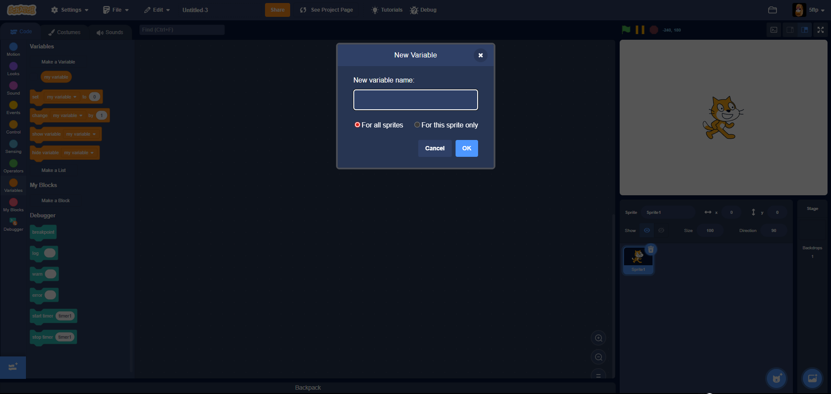Click the hide sprite crossed-eye toggle
The width and height of the screenshot is (831, 394).
coord(661,230)
